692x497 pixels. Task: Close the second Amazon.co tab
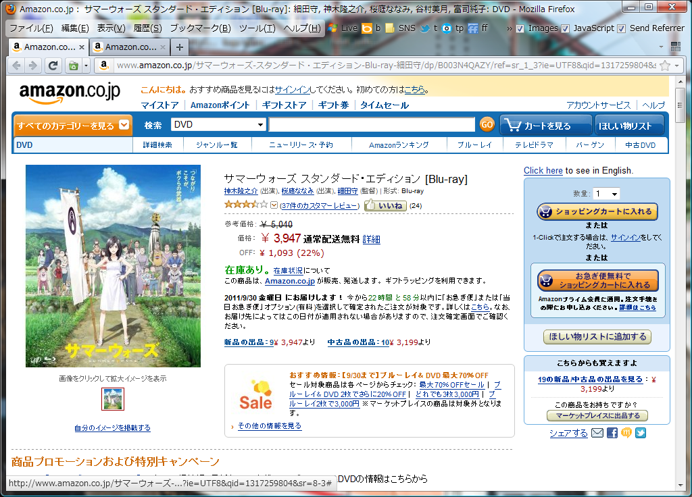[163, 47]
